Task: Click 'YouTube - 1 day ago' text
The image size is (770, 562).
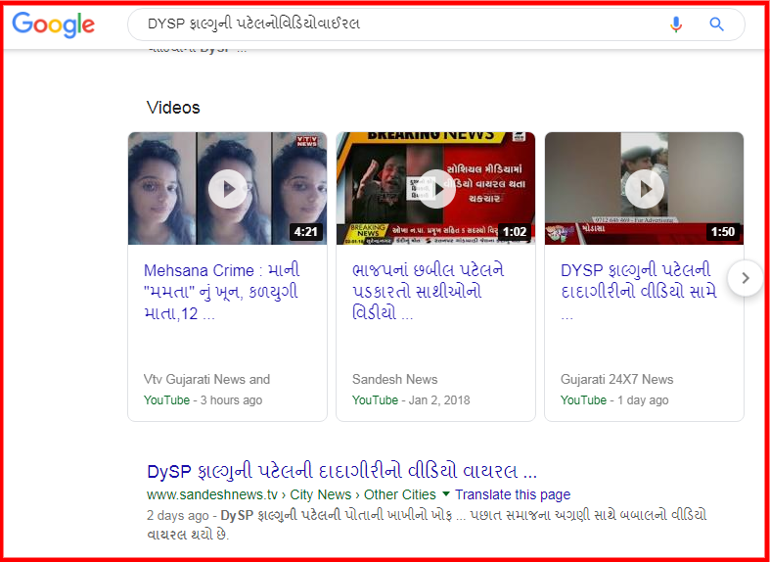Action: pos(614,400)
